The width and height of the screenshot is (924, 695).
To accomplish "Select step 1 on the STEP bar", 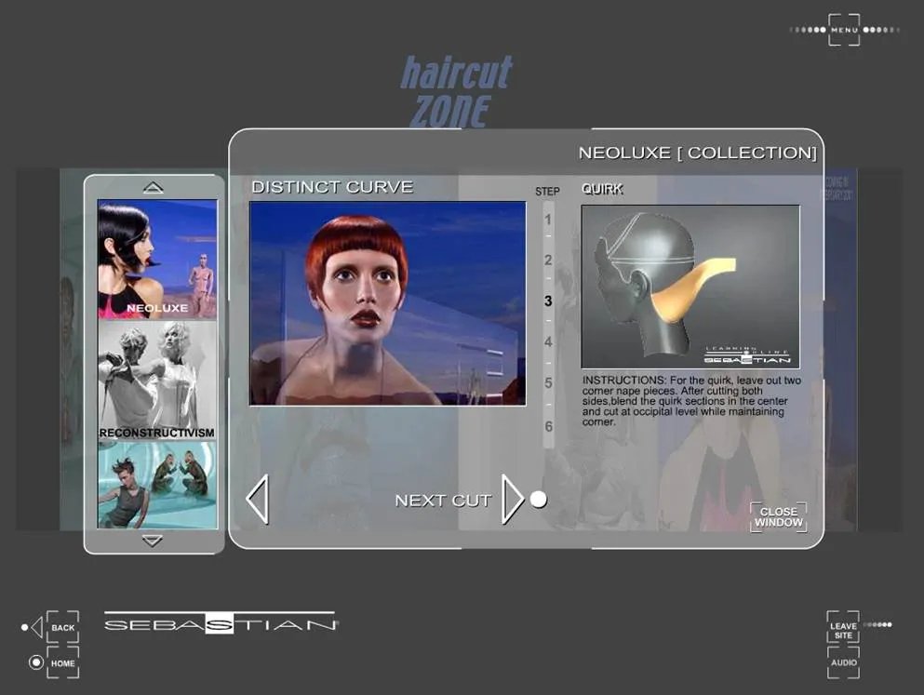I will (x=547, y=221).
